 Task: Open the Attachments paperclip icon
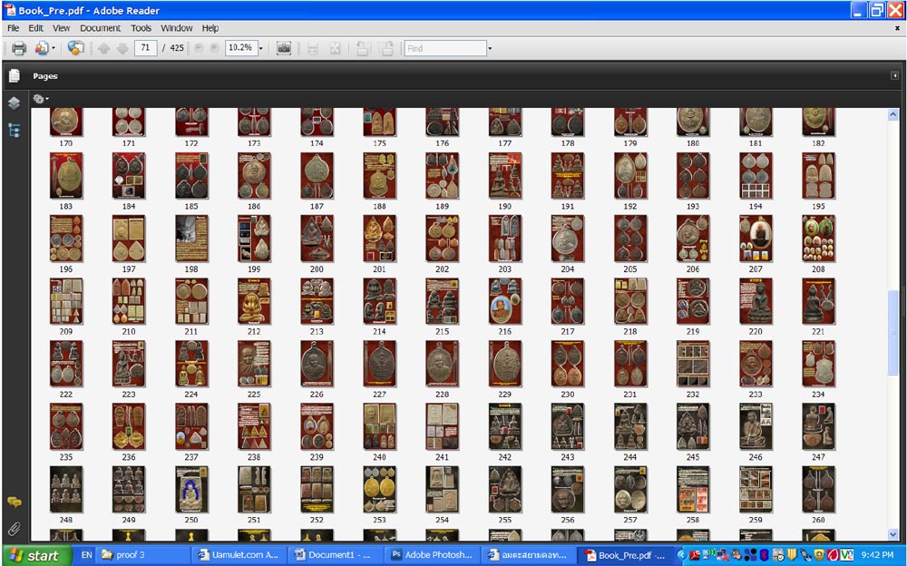point(14,528)
